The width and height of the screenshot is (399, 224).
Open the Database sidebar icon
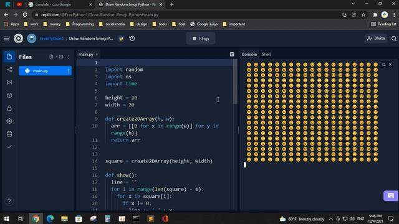[x=9, y=134]
